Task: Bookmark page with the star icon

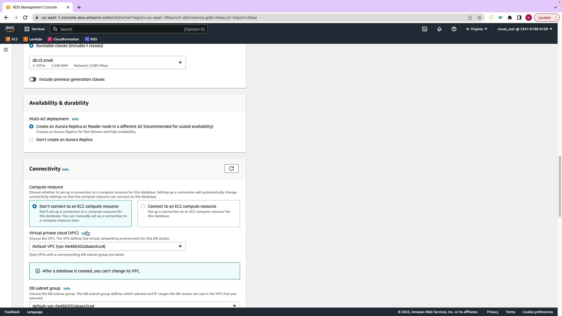Action: tap(479, 18)
